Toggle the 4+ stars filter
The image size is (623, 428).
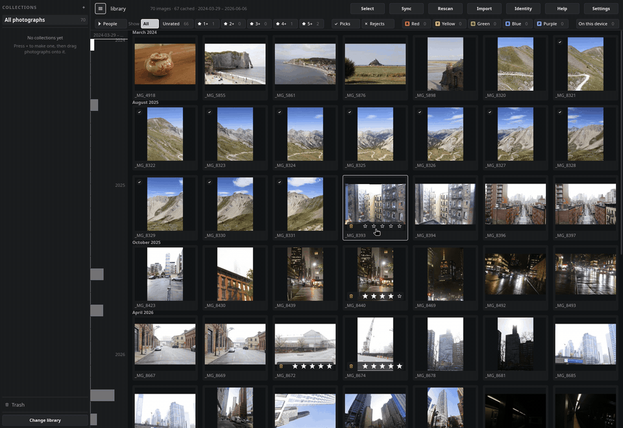pos(286,24)
